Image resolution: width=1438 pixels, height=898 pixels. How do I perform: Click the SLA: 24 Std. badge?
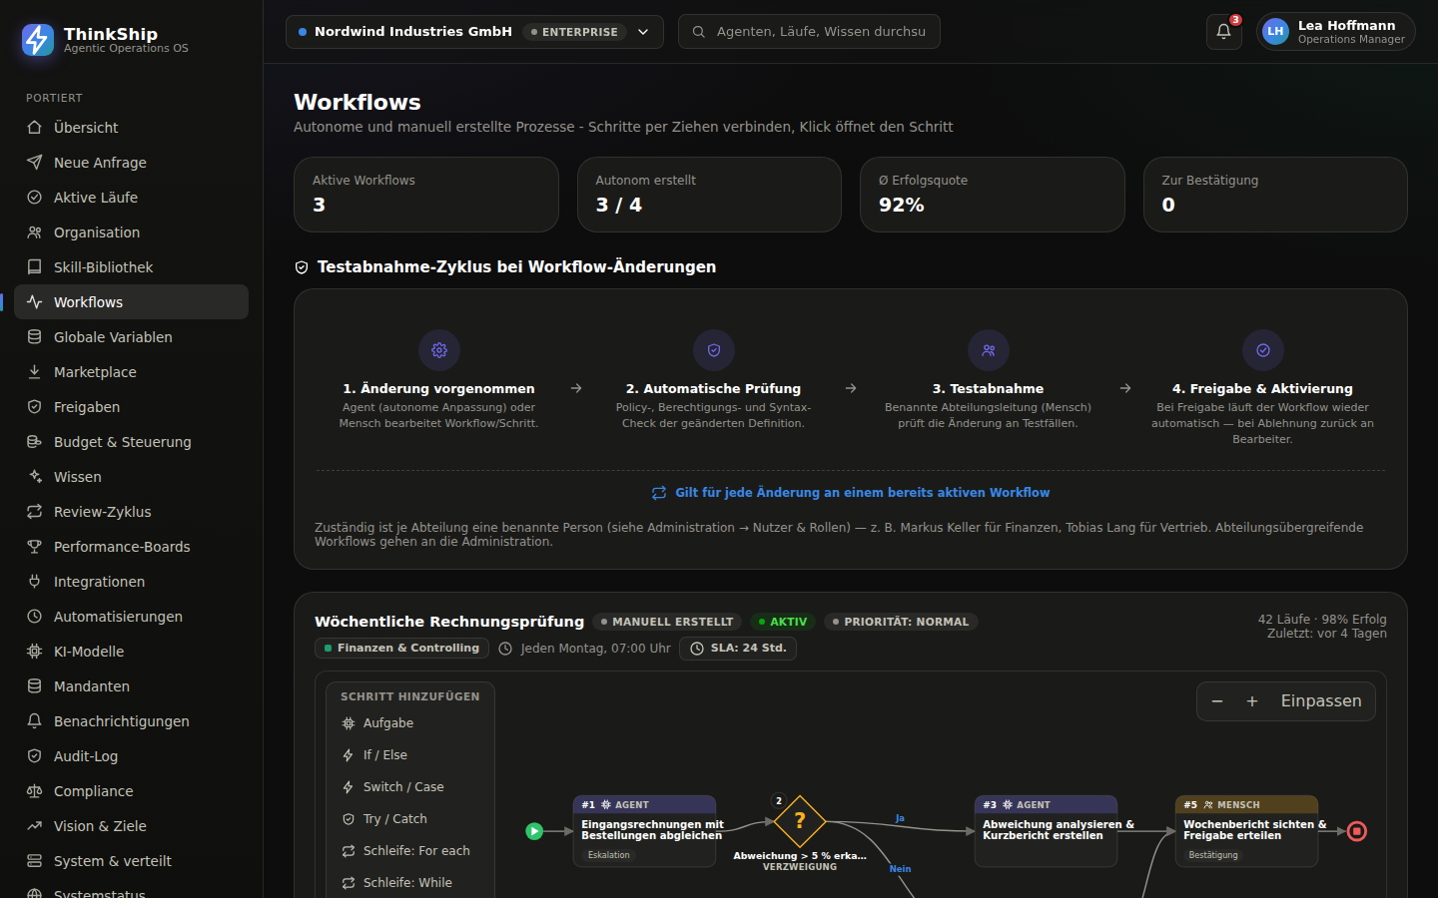coord(738,649)
